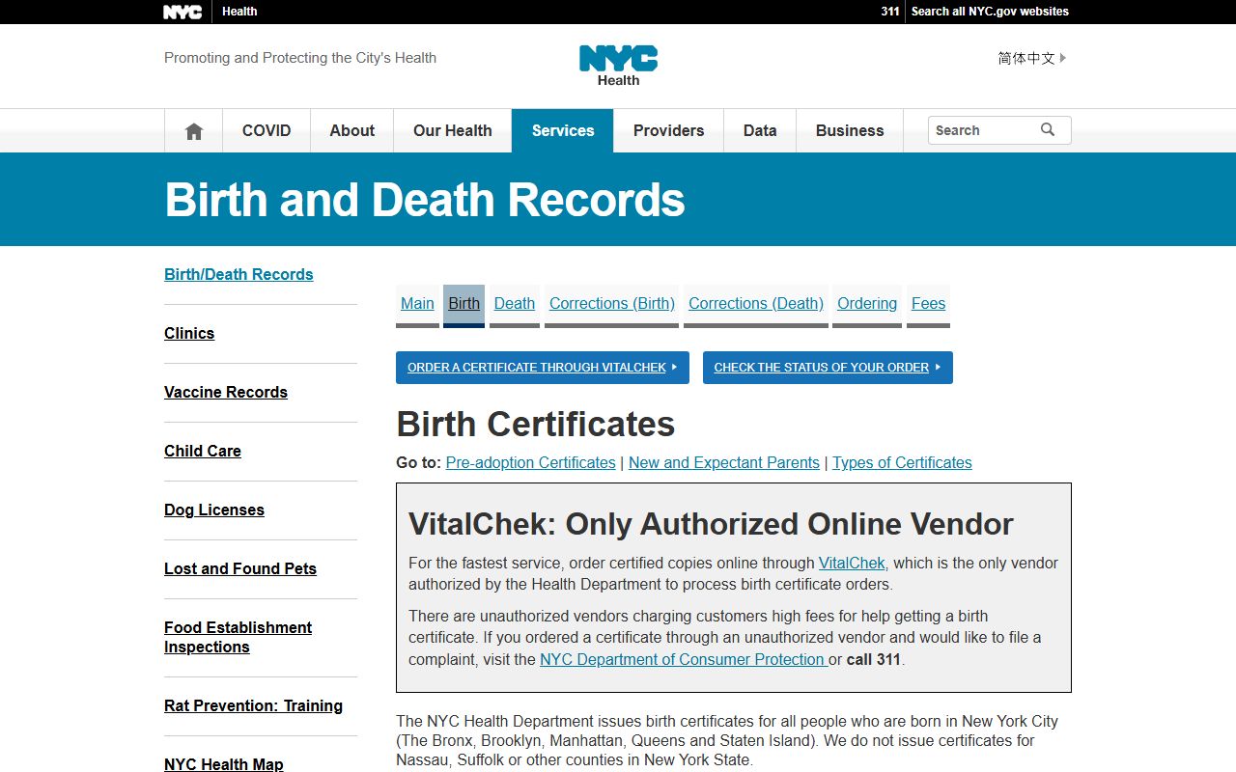
Task: Open the About menu item
Action: point(352,130)
